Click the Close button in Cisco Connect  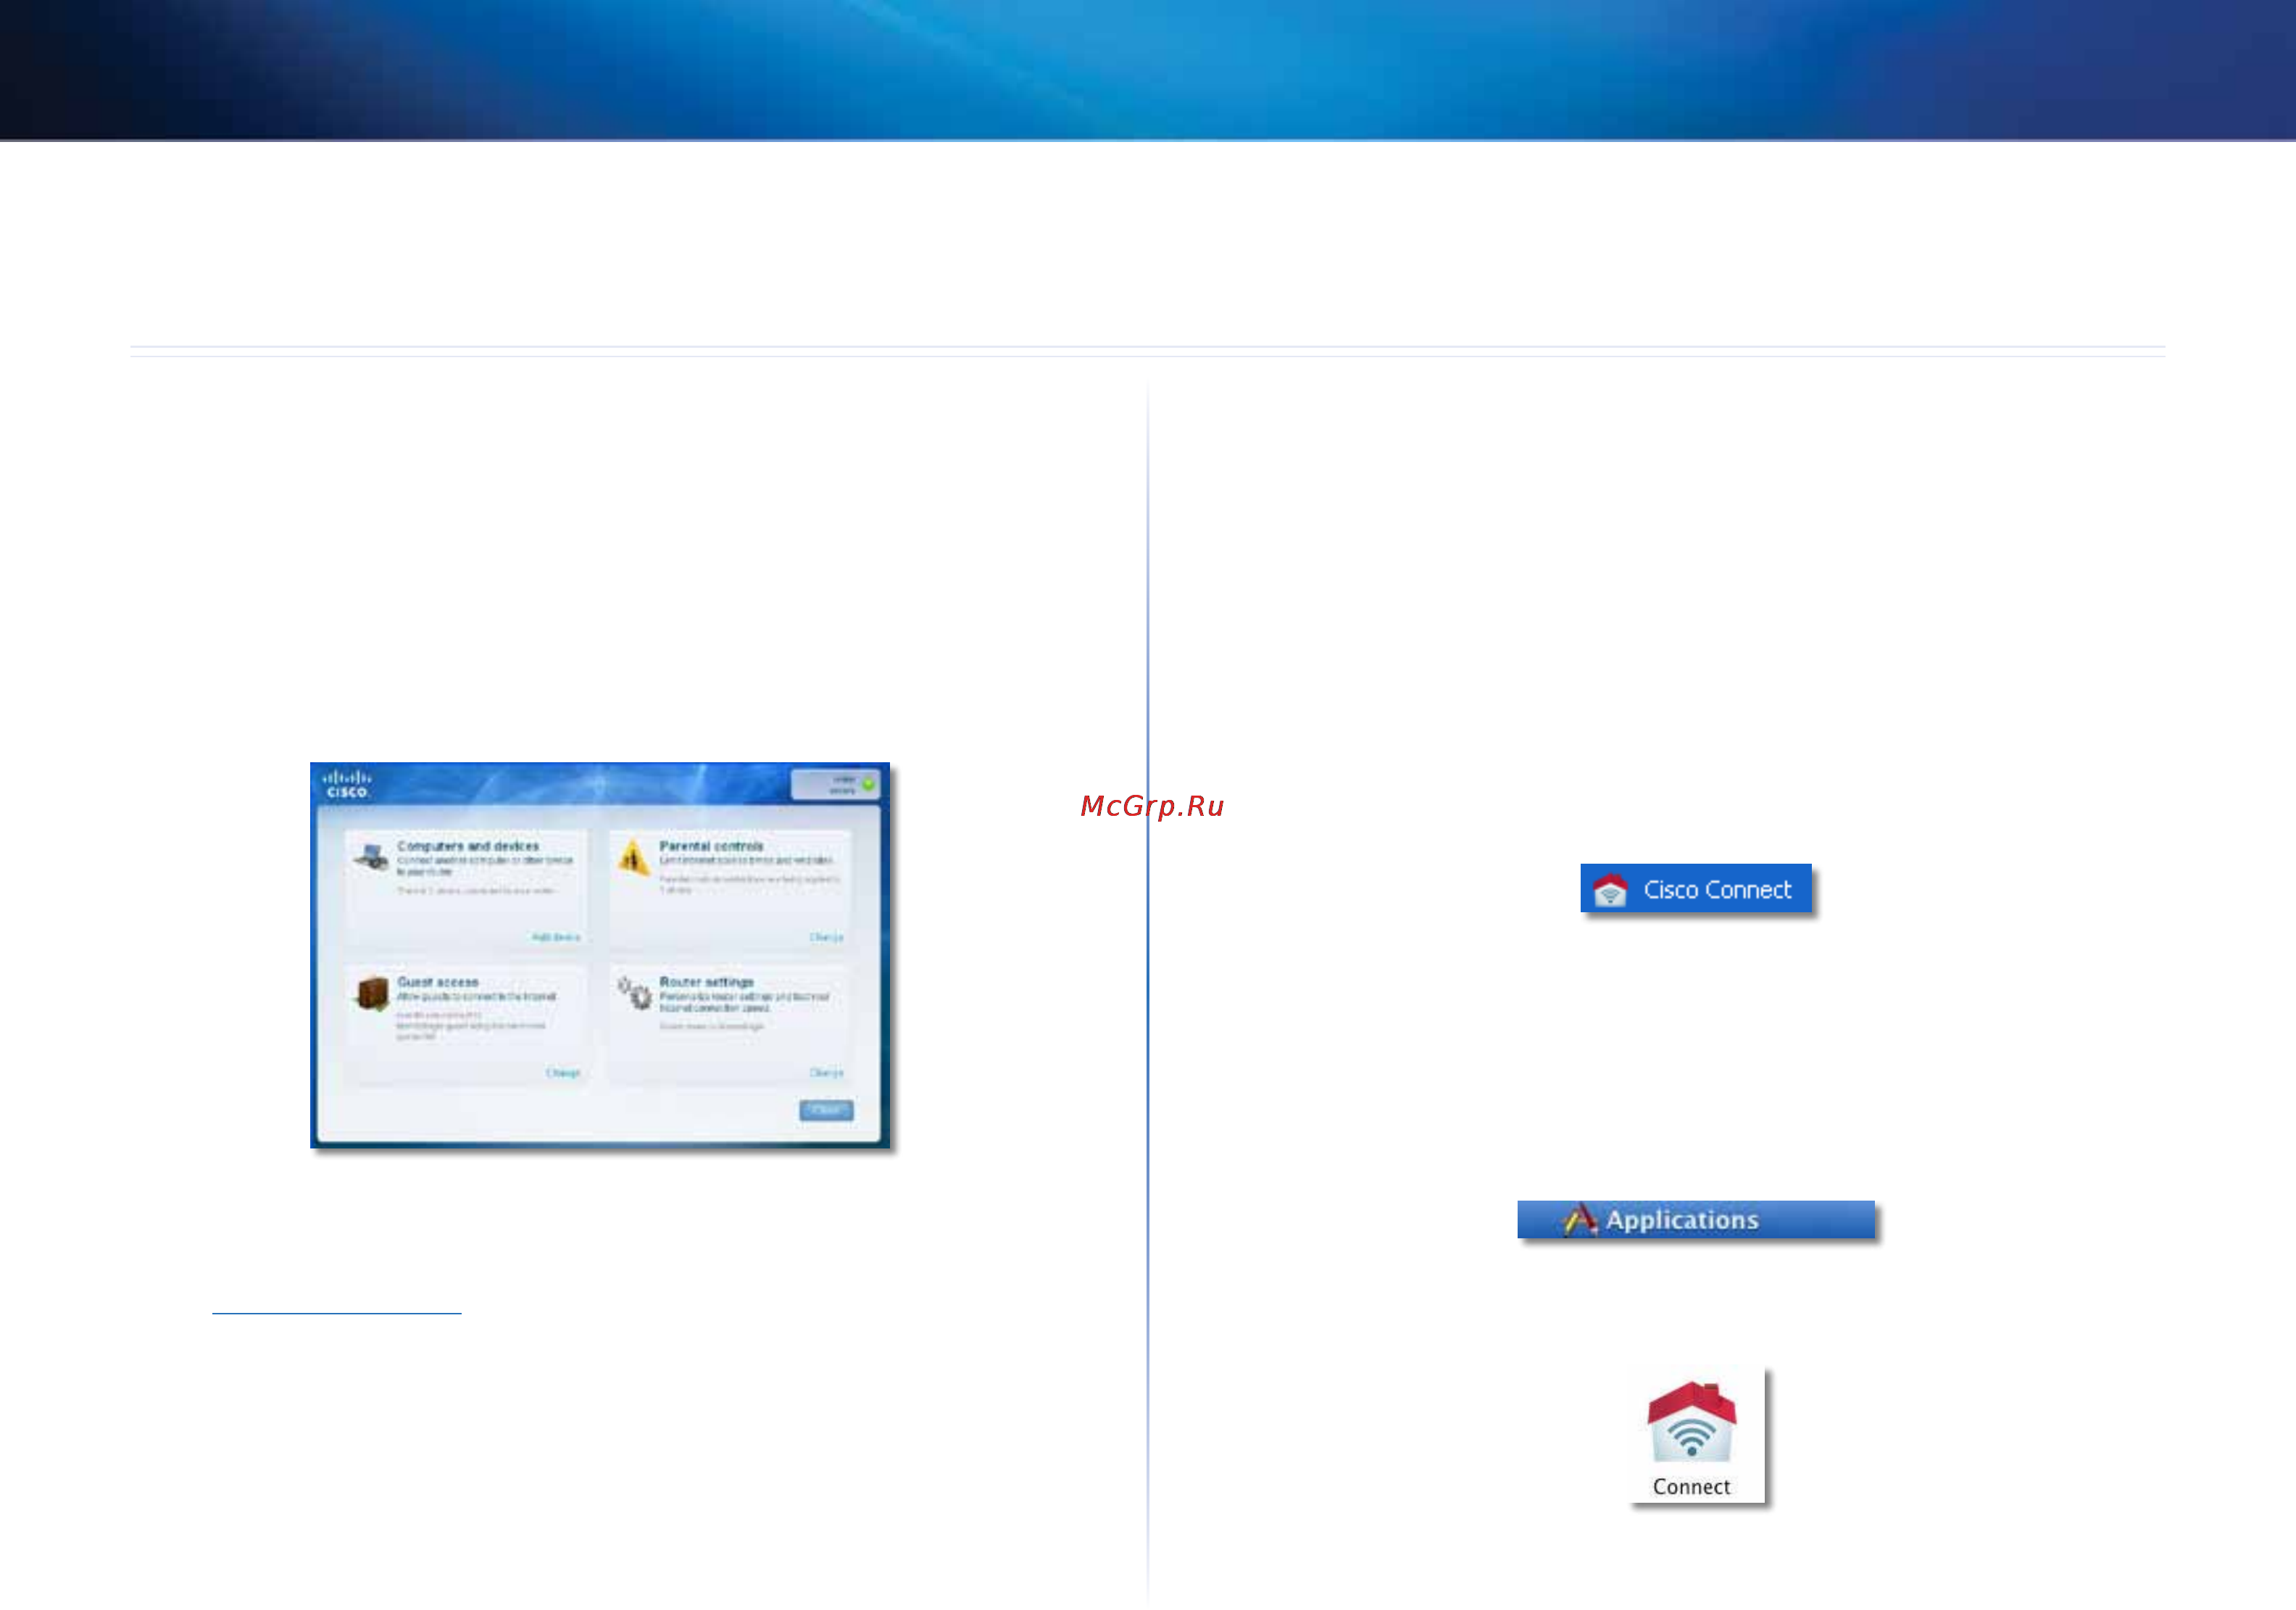point(826,1110)
